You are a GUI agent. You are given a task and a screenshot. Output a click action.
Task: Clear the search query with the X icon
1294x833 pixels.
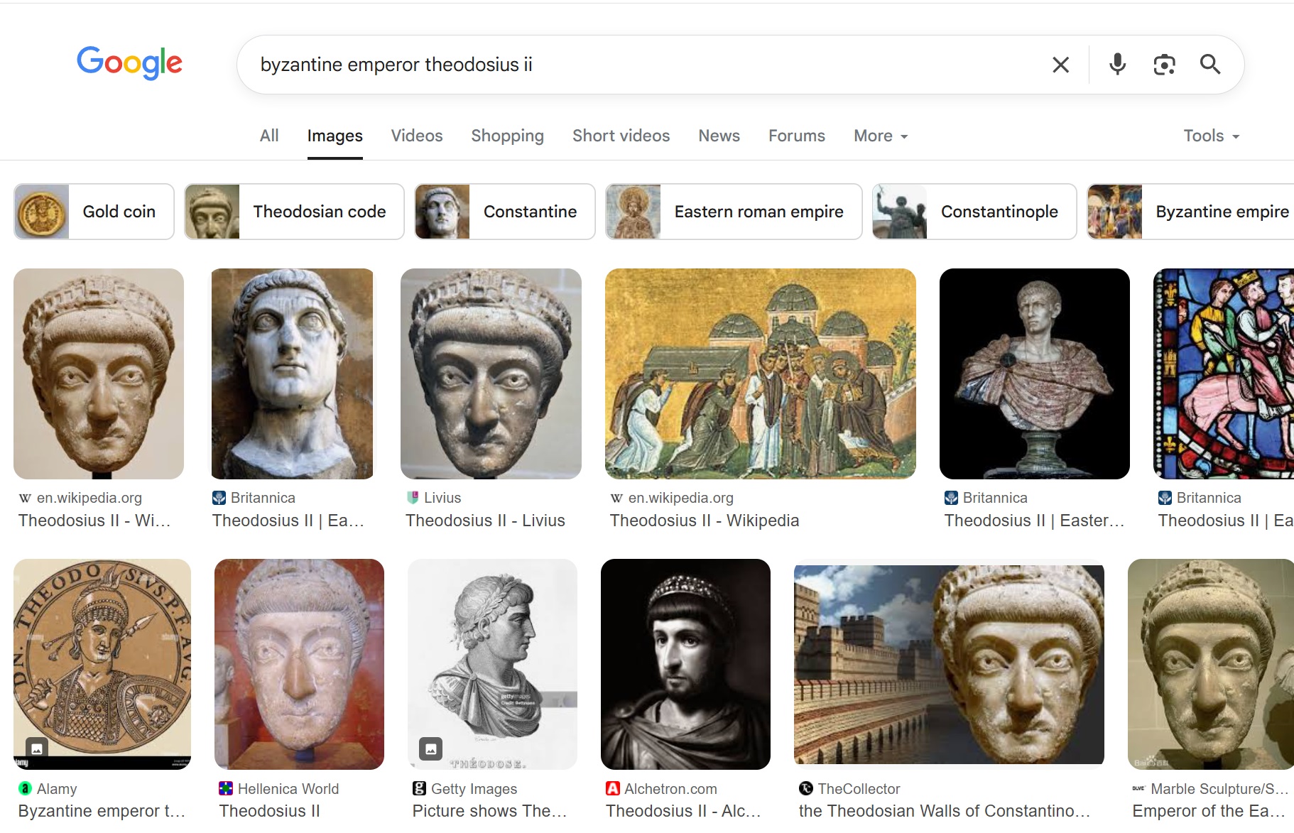[1060, 65]
